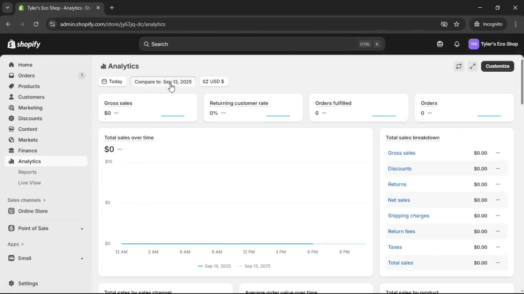Click the Shopify logo in the top left

tap(24, 44)
